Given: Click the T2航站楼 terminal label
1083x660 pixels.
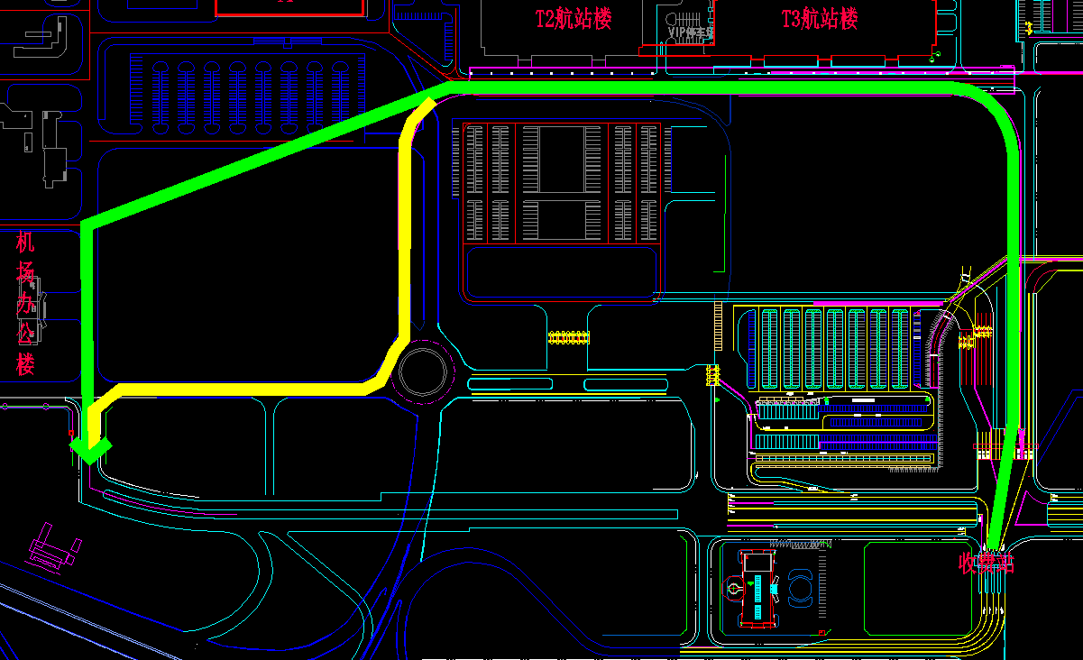Looking at the screenshot, I should [574, 19].
